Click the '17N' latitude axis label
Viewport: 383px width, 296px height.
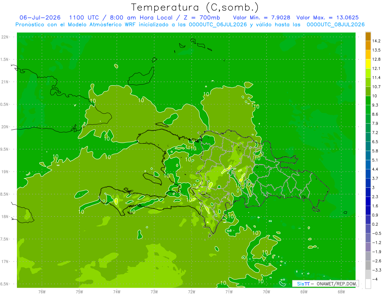[x=5, y=262]
